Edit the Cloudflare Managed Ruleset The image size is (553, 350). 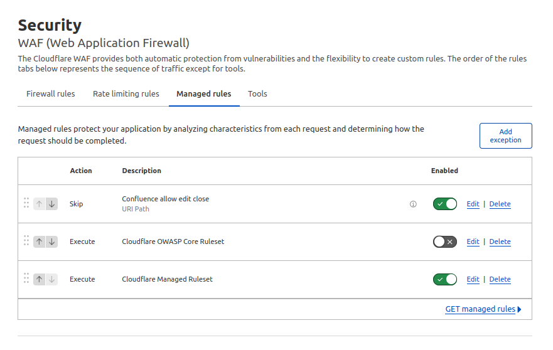[x=473, y=279]
